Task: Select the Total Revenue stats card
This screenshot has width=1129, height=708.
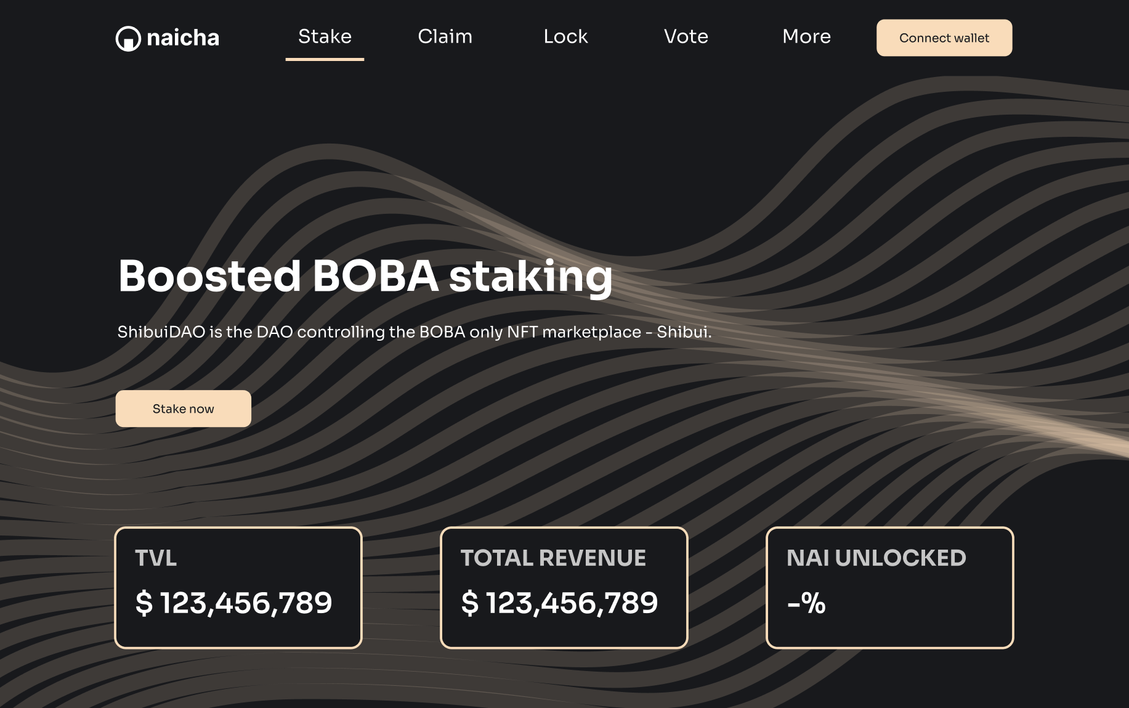Action: [564, 588]
